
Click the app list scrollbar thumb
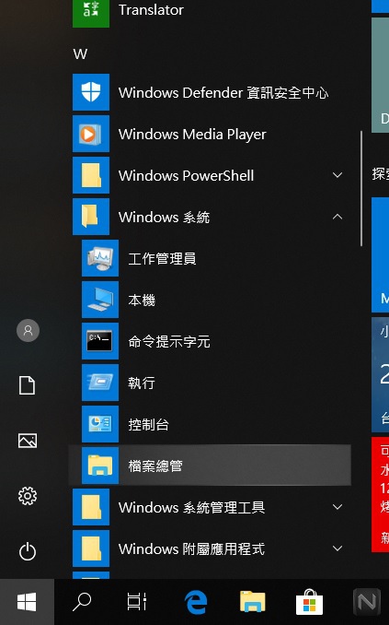pyautogui.click(x=361, y=189)
